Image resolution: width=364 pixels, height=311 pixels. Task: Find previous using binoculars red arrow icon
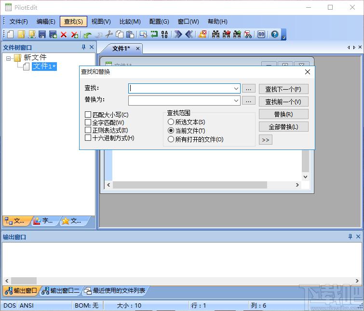226,34
